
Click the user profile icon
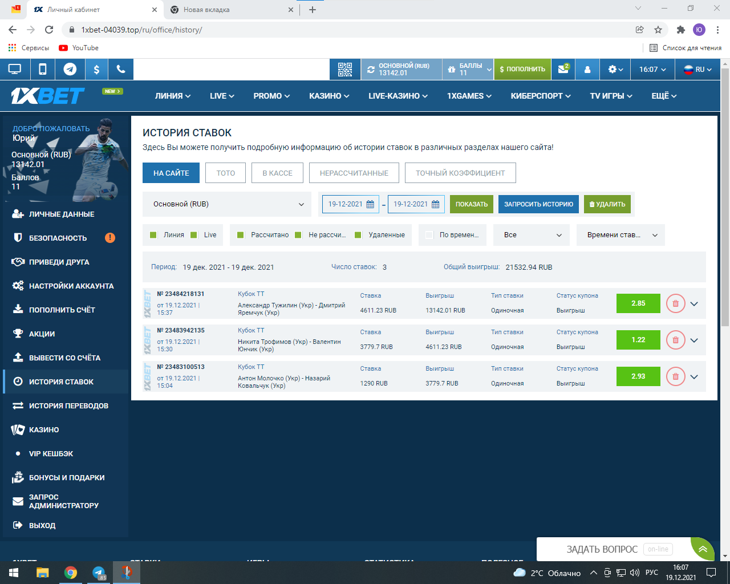click(x=587, y=69)
